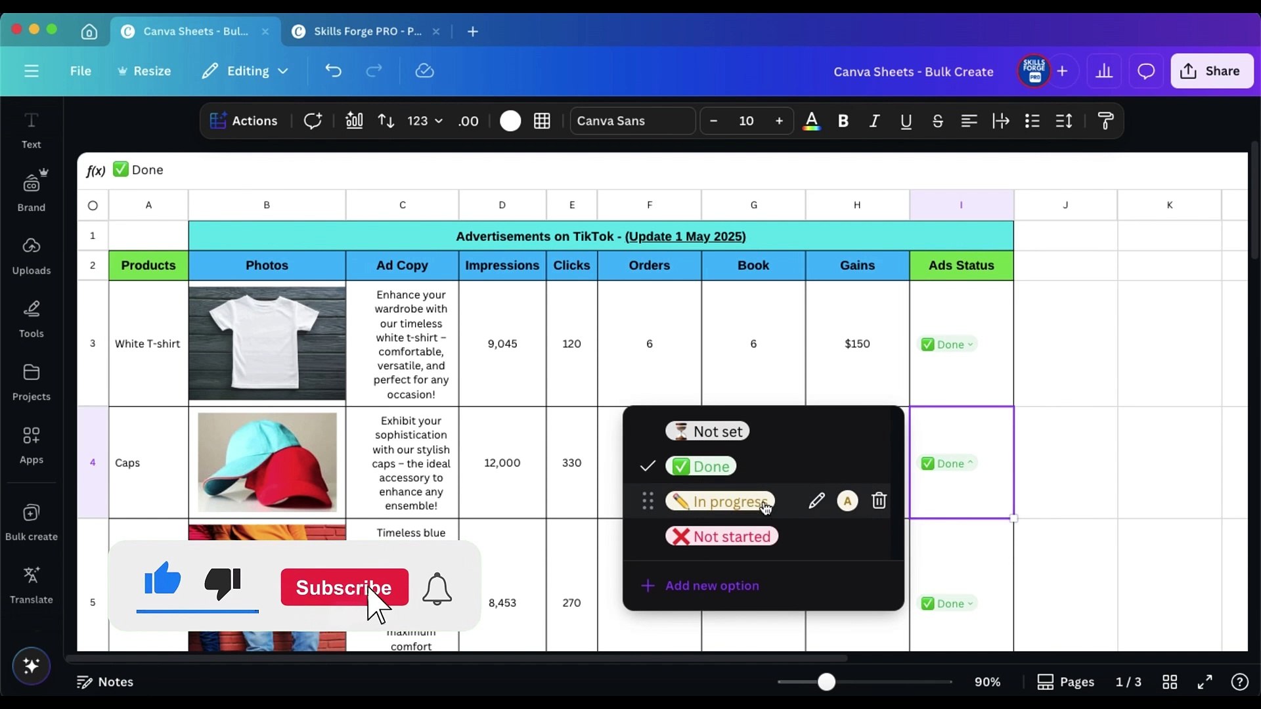Open the File menu
The height and width of the screenshot is (709, 1261).
click(x=80, y=71)
